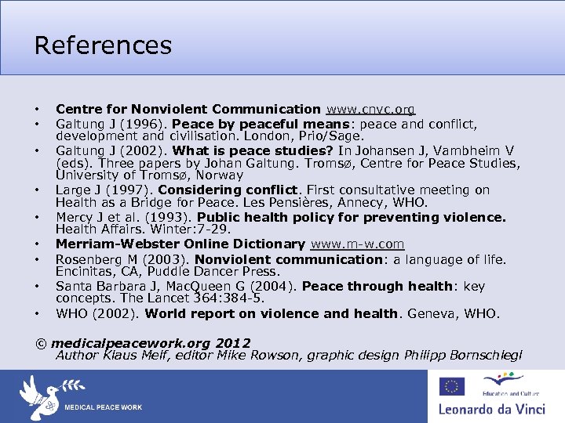The height and width of the screenshot is (423, 565).
Task: Click 'Encinitas, CA, Puddle Dancer Press.'
Action: (x=168, y=271)
